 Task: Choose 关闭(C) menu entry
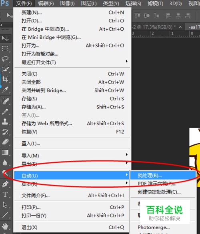pos(72,74)
